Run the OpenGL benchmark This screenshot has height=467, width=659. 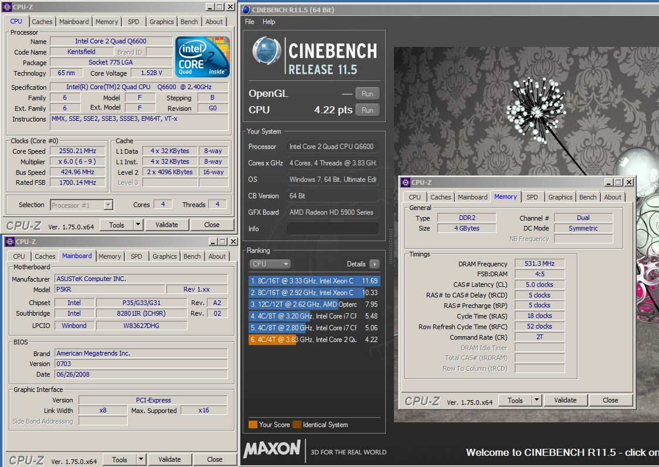click(368, 93)
